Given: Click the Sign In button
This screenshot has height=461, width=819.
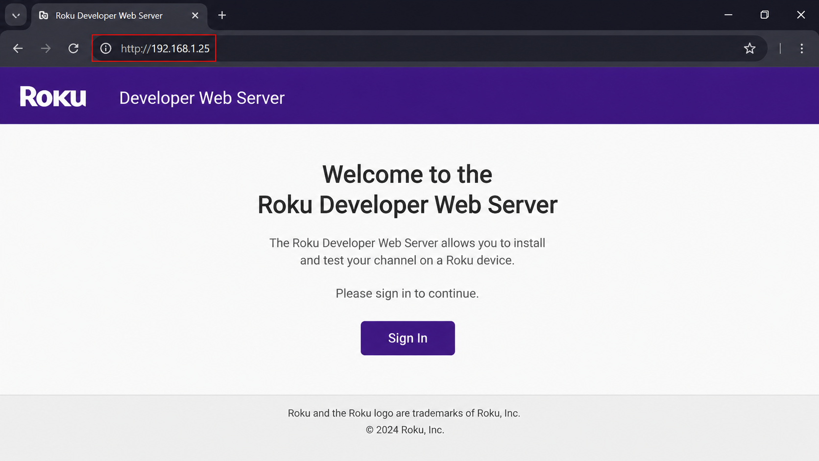Looking at the screenshot, I should click(x=408, y=338).
